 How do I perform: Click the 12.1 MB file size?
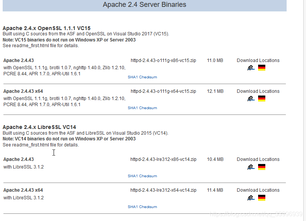coord(215,91)
